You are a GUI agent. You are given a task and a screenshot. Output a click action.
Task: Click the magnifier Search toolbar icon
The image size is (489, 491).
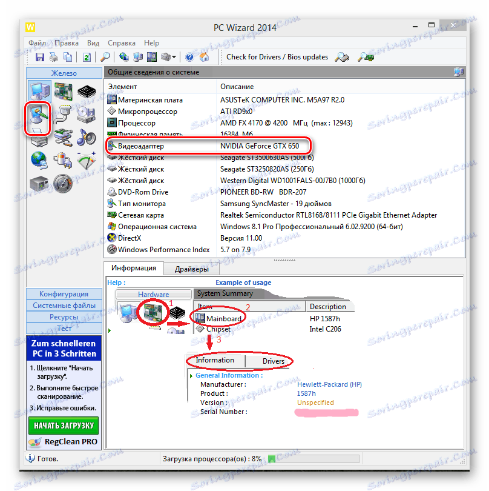click(x=105, y=57)
